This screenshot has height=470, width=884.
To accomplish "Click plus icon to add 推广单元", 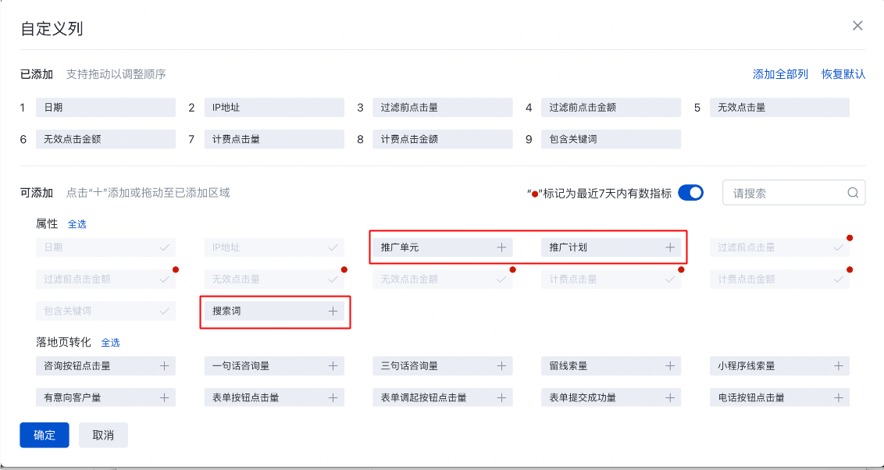I will tap(501, 247).
